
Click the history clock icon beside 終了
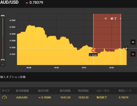pyautogui.click(x=106, y=19)
